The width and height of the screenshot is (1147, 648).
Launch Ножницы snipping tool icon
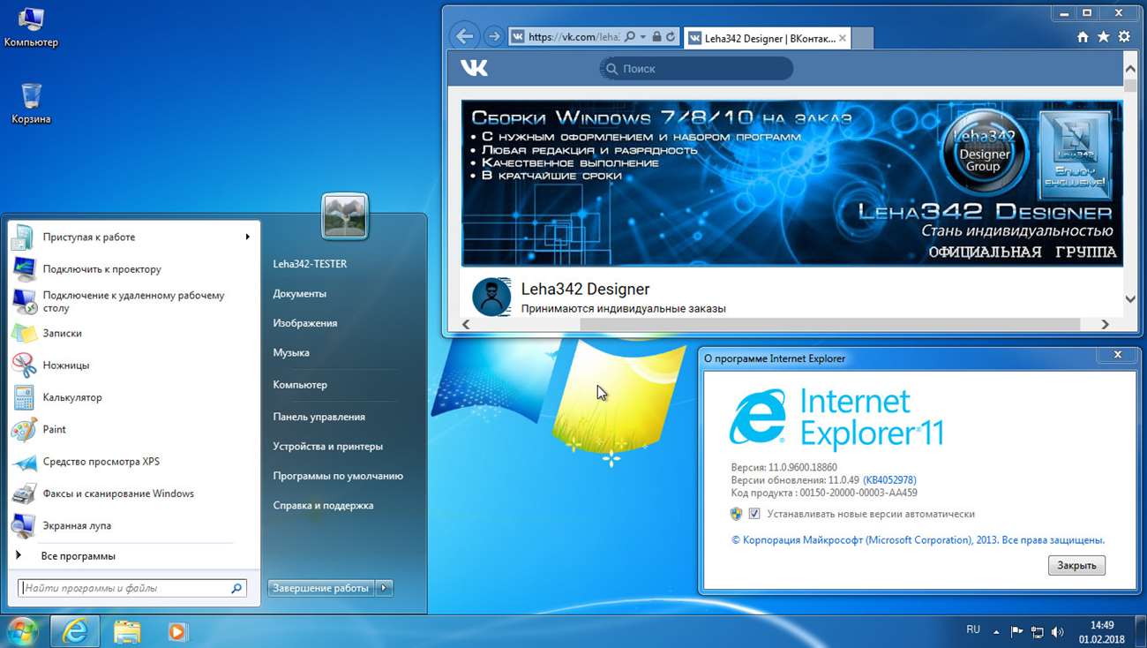coord(24,365)
